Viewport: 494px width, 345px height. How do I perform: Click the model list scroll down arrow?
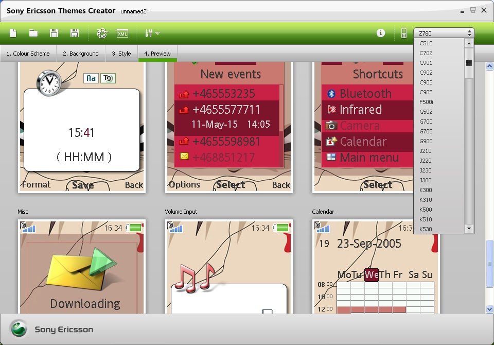click(469, 229)
